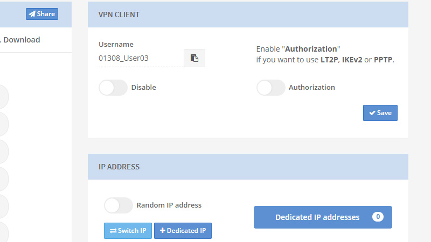Add a Dedicated IP
Viewport: 431px width, 242px height.
(183, 231)
